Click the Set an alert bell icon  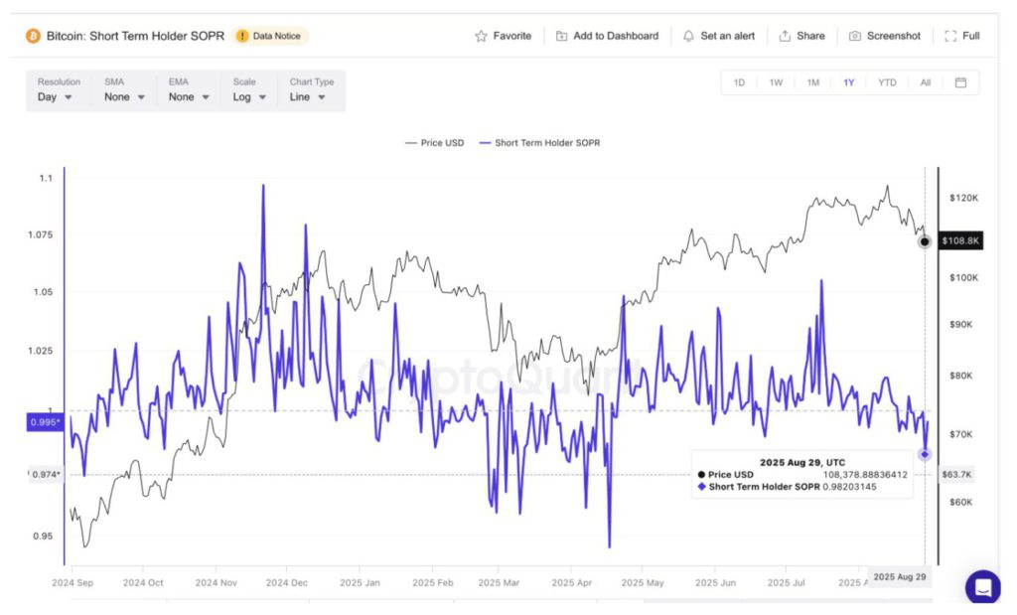(689, 36)
